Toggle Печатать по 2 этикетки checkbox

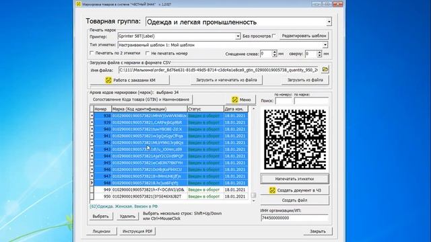point(92,53)
